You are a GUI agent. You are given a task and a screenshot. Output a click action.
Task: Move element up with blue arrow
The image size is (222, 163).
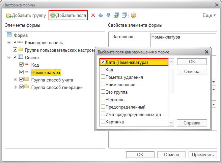[101, 15]
